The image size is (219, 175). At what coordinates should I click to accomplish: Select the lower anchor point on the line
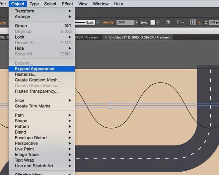(x=111, y=108)
